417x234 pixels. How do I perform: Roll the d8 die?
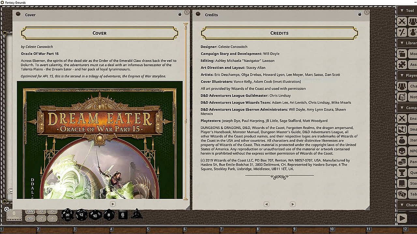[109, 214]
